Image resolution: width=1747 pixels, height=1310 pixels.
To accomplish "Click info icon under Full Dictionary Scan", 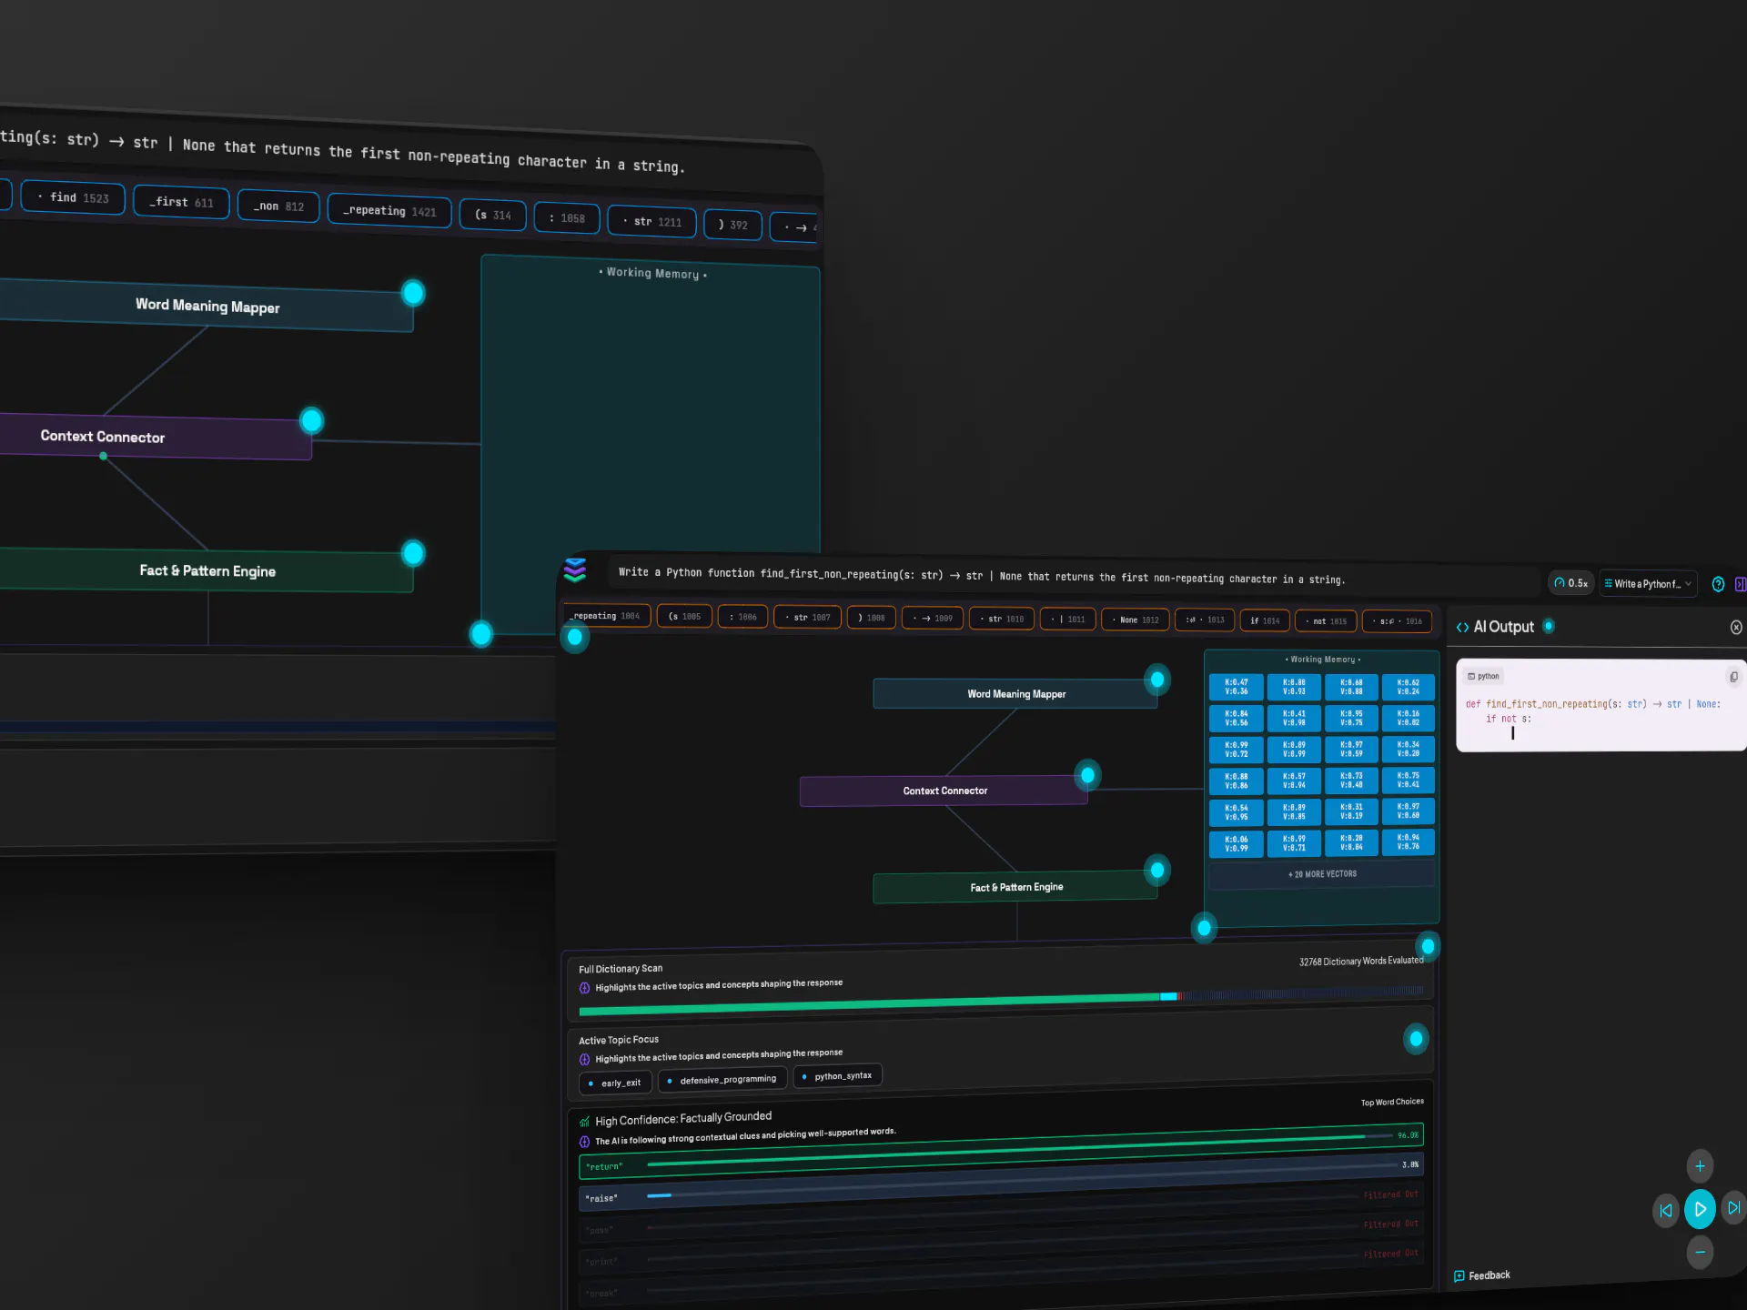I will click(584, 988).
